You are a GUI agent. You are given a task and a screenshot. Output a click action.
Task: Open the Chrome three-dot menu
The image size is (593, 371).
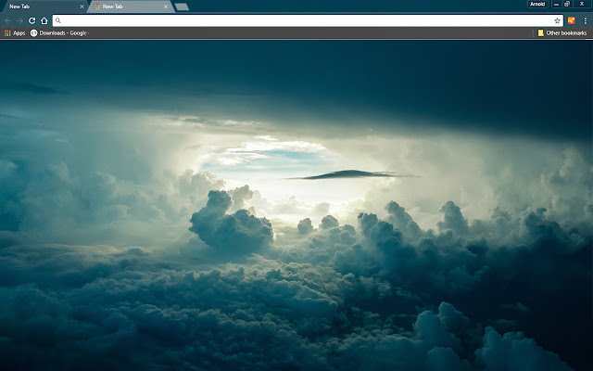click(x=585, y=20)
